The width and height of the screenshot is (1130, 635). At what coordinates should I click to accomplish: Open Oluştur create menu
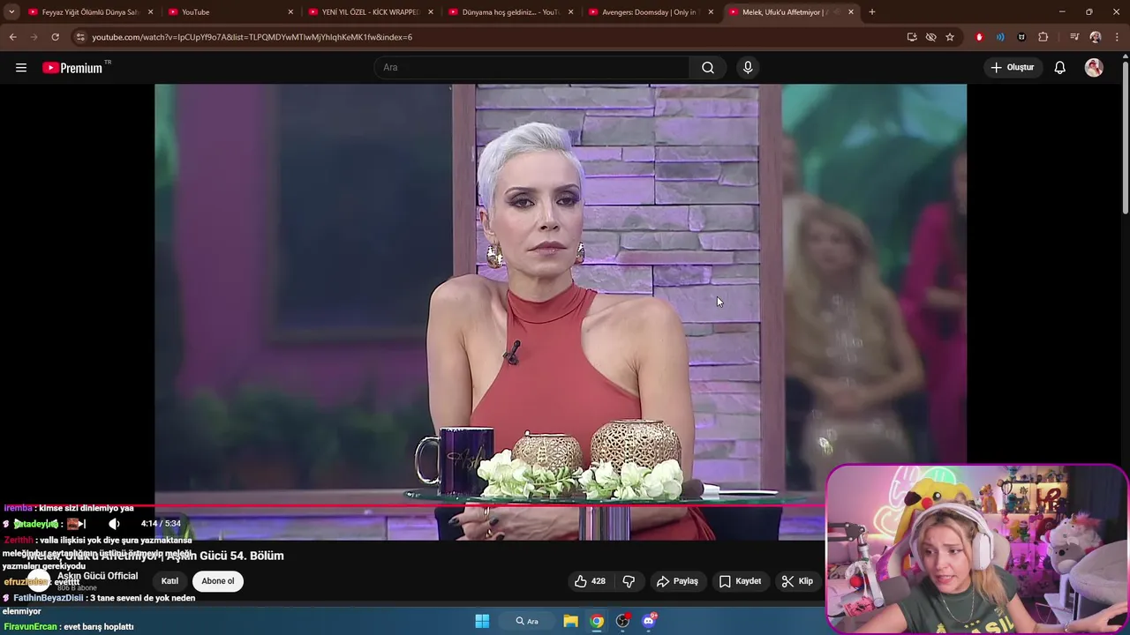(1013, 68)
